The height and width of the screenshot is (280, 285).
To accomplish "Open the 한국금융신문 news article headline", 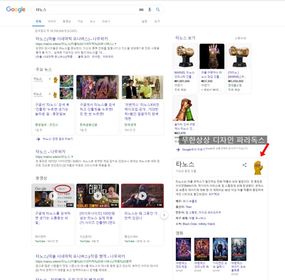I will (97, 109).
